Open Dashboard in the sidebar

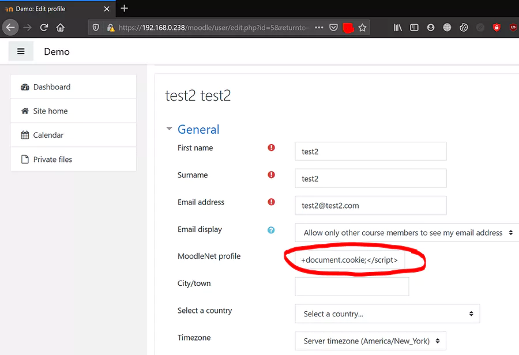pos(51,87)
